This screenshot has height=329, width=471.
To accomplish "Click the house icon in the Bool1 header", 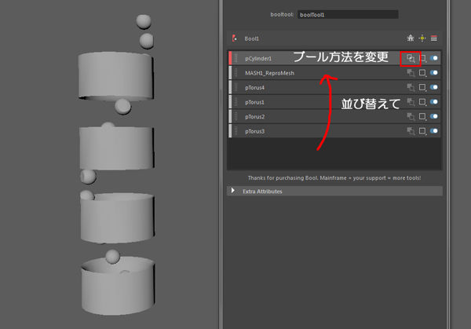I will click(x=411, y=38).
